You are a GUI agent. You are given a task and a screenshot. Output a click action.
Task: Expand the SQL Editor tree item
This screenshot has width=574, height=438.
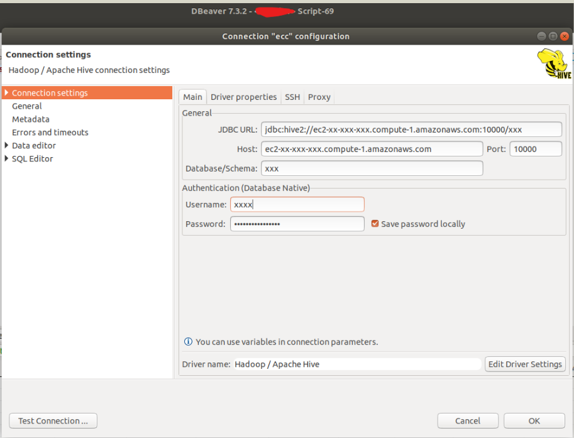tap(6, 158)
